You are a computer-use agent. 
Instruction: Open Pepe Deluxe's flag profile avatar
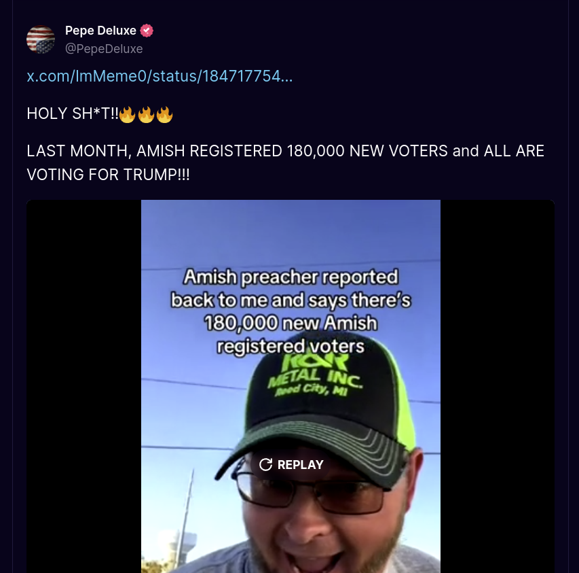pos(41,39)
